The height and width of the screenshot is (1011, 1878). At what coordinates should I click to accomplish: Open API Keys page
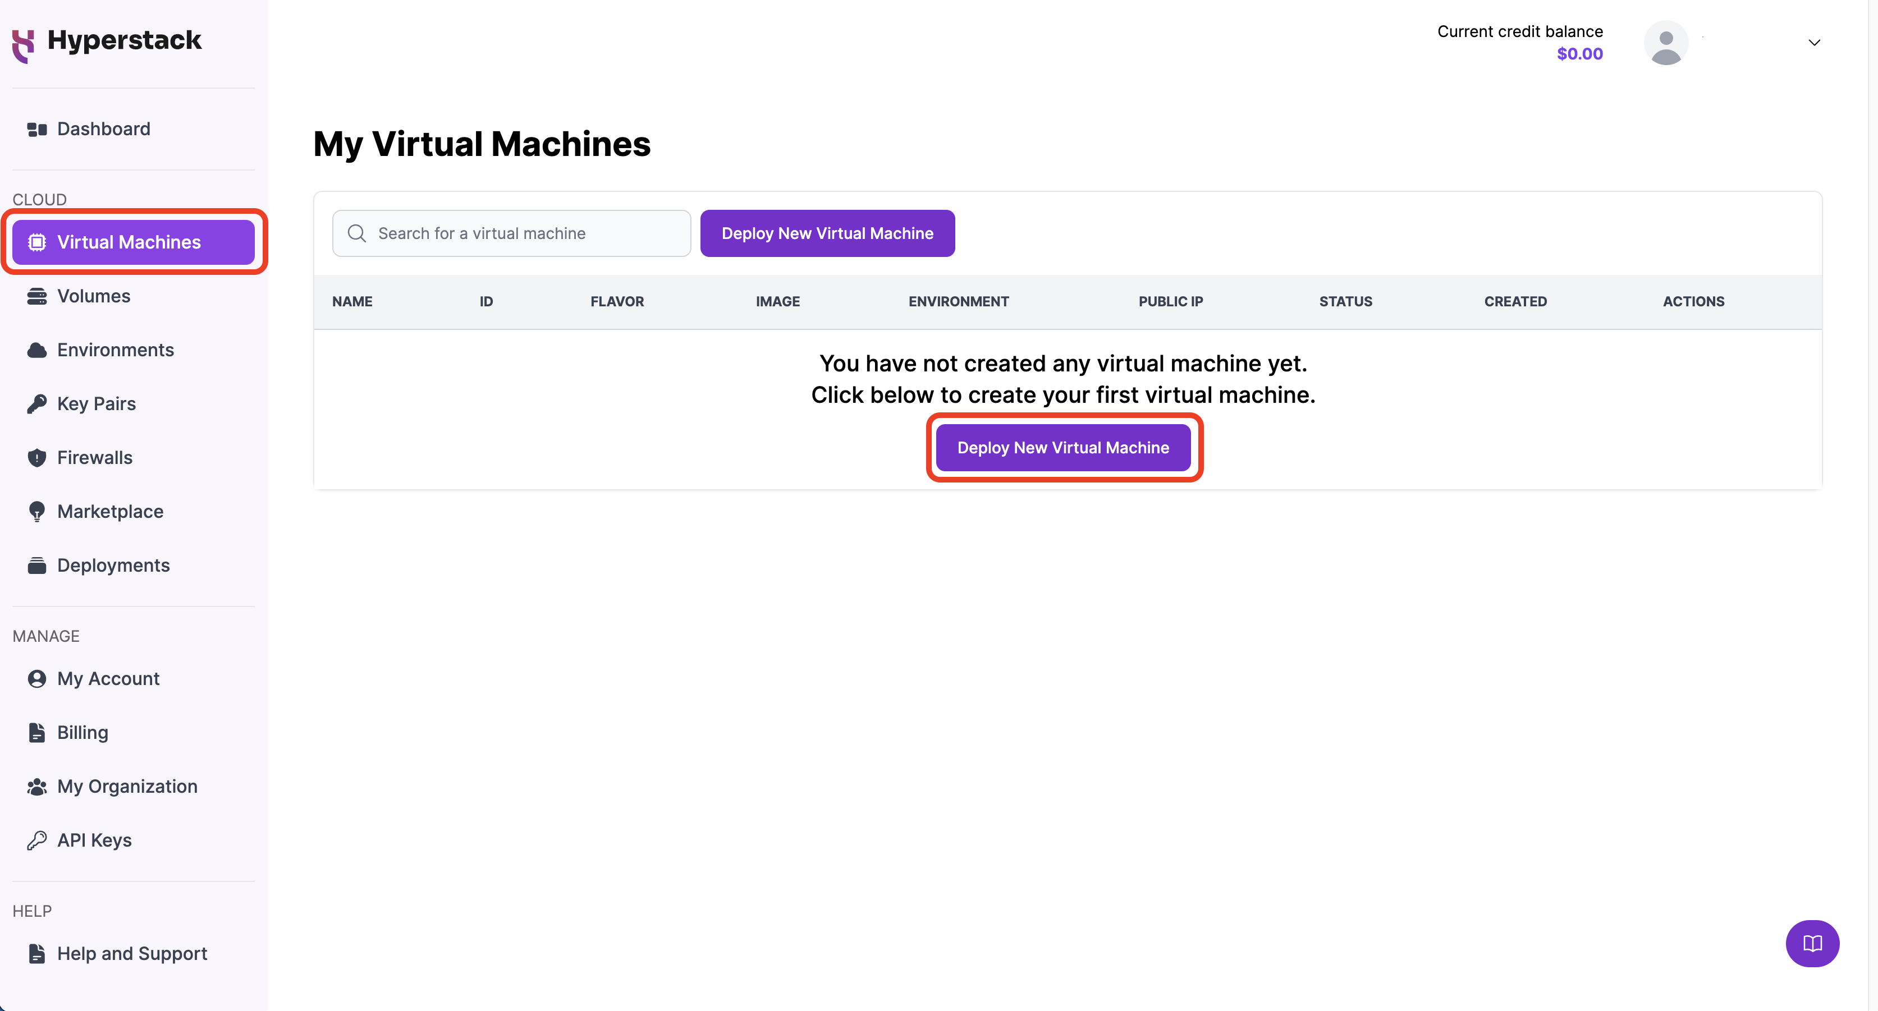(134, 840)
